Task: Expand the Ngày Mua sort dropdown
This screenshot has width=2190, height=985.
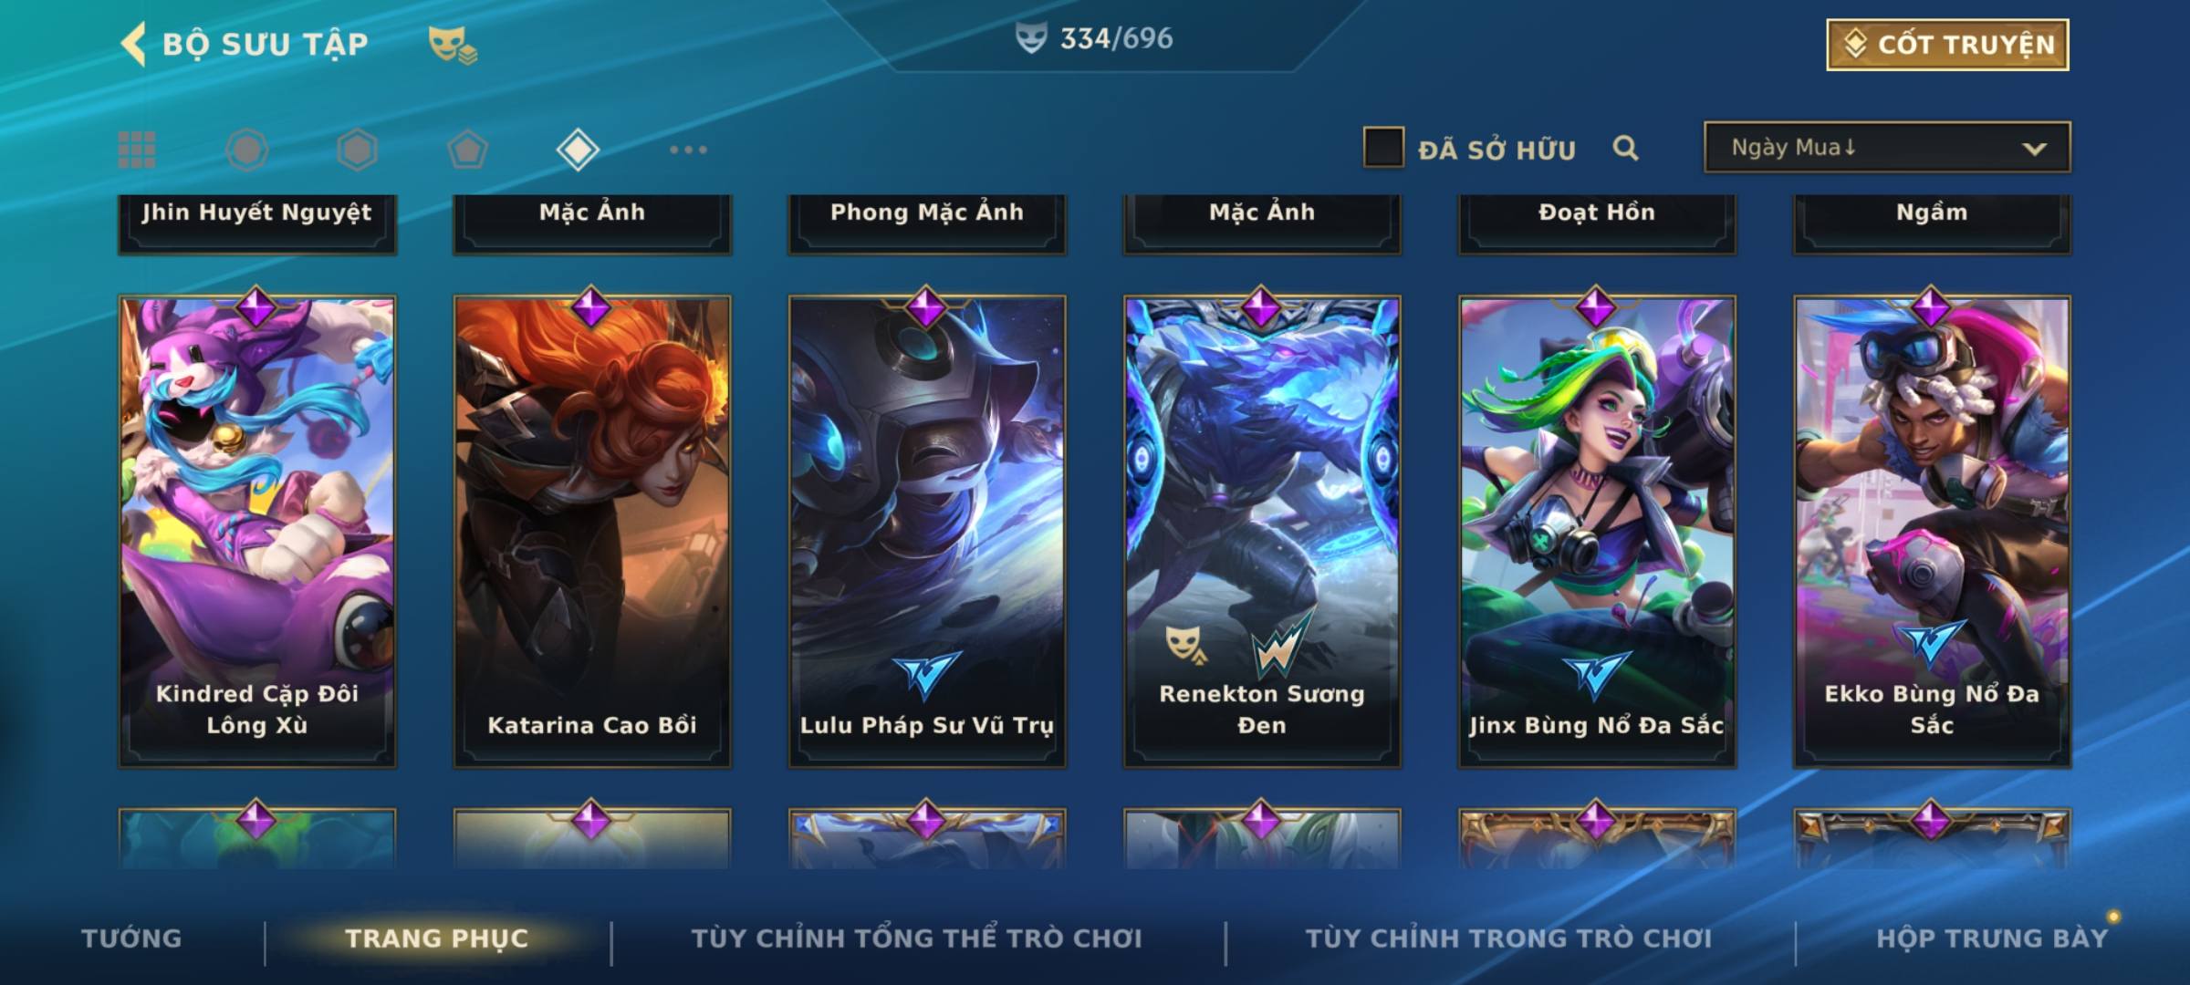Action: point(1887,148)
